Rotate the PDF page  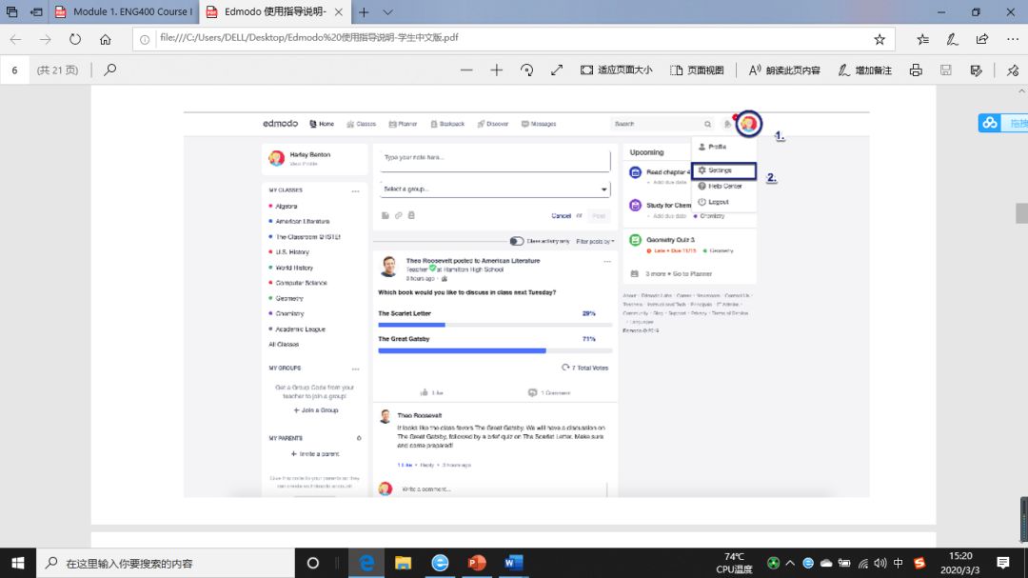526,70
